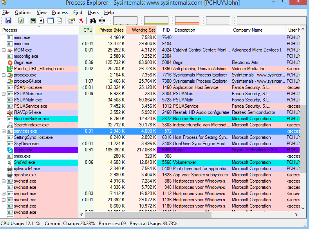Collapse svchost.exe PID 1112 node
The width and height of the screenshot is (309, 229).
pos(4,193)
